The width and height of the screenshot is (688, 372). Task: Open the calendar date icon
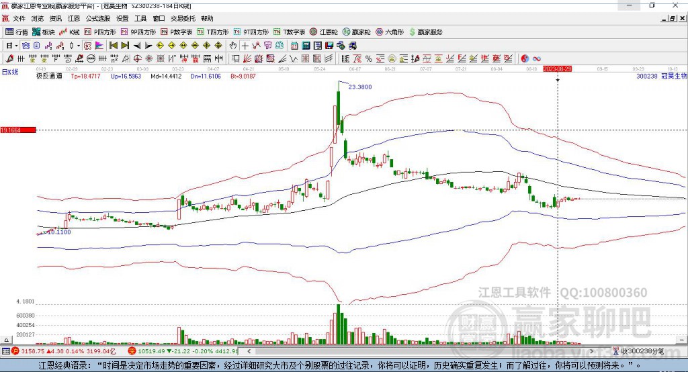pos(294,46)
